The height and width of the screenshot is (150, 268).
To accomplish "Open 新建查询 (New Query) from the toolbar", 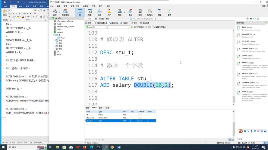I will click(65, 12).
